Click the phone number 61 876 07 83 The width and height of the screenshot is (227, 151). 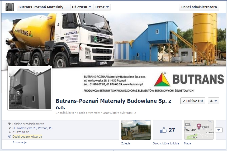21,132
